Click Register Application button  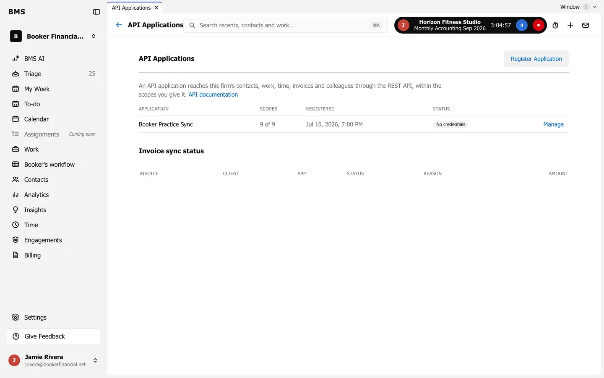pos(536,59)
